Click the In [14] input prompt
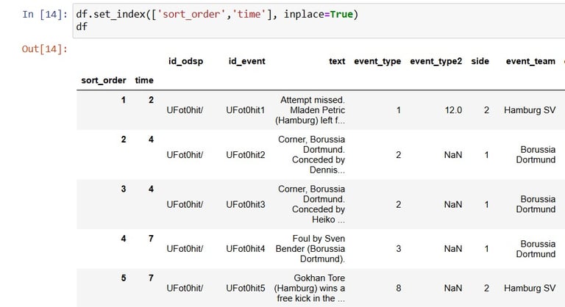This screenshot has height=307, width=565. [x=45, y=14]
